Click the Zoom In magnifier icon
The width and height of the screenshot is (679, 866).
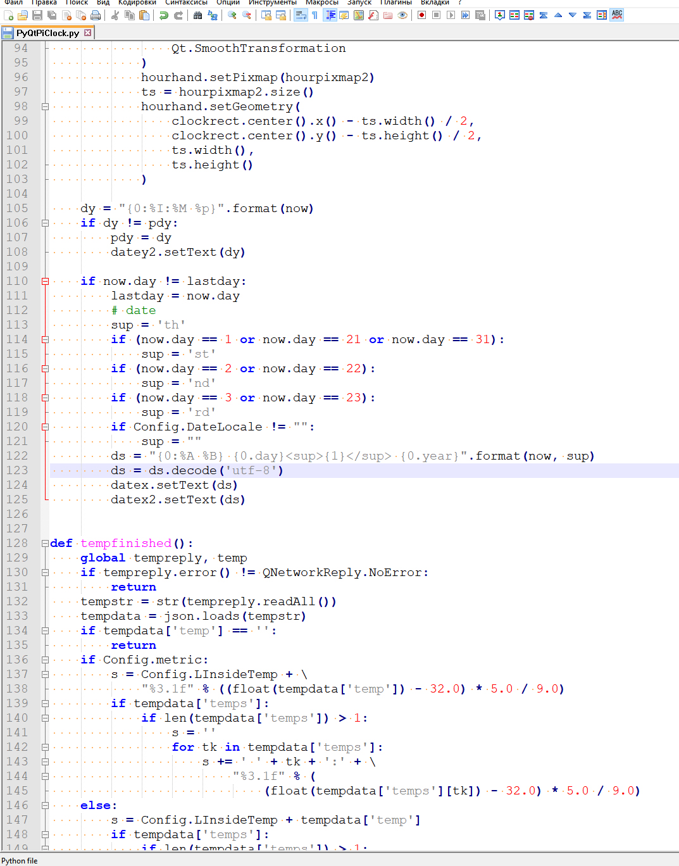(232, 15)
